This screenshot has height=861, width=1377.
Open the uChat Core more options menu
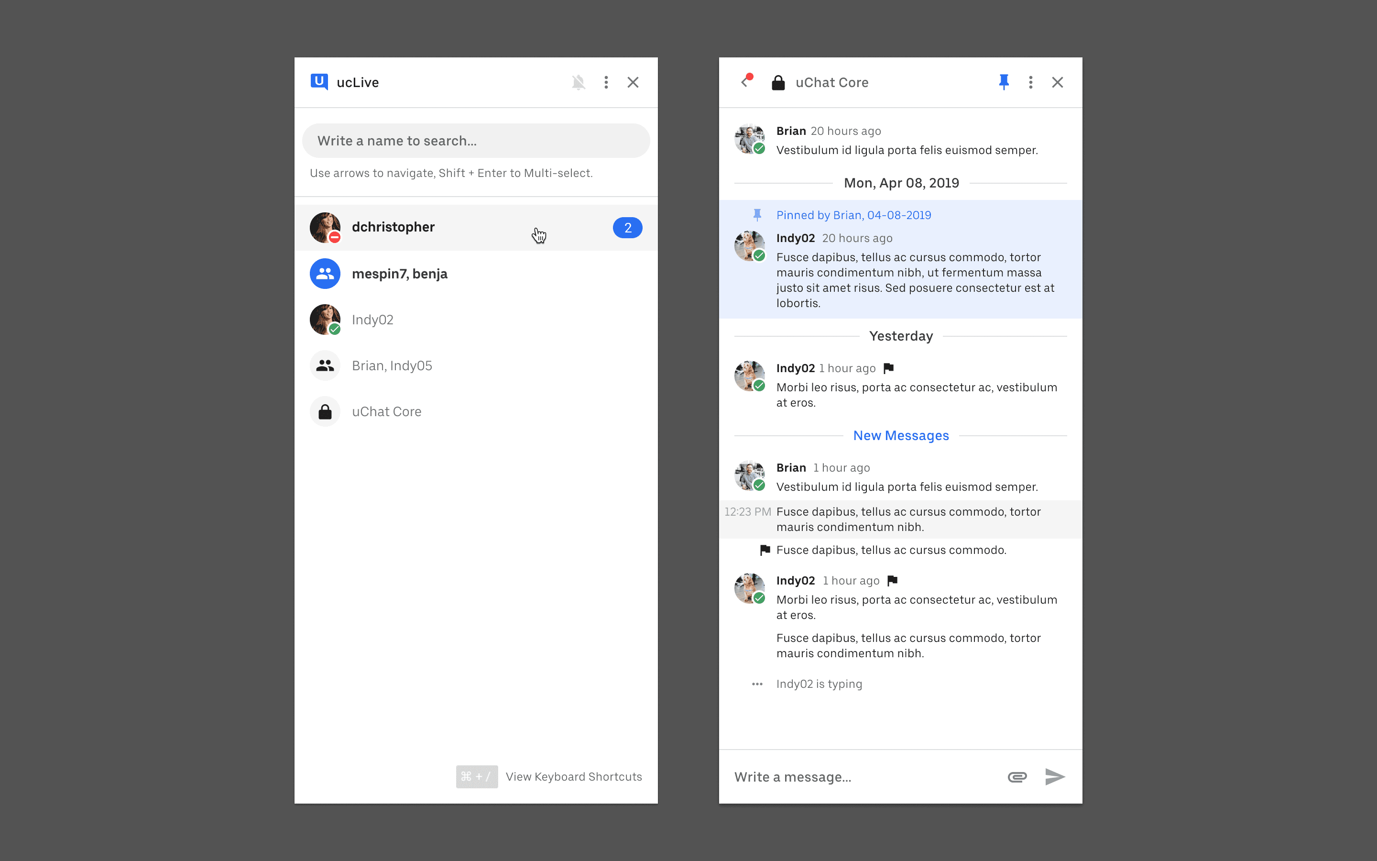click(x=1030, y=83)
